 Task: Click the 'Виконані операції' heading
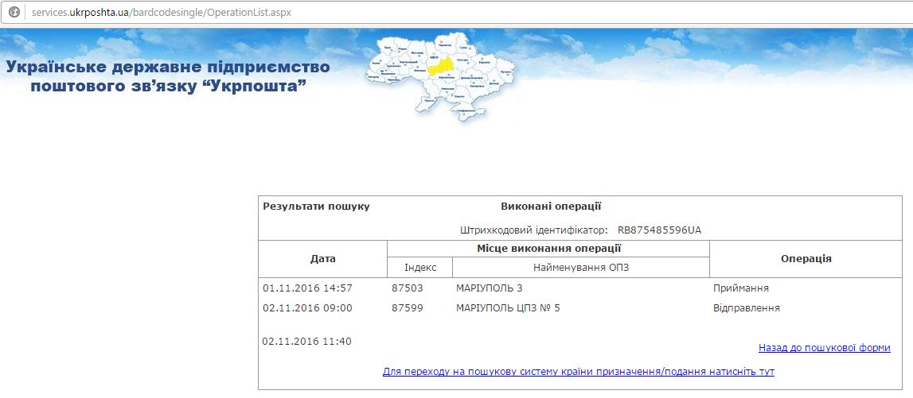click(551, 207)
